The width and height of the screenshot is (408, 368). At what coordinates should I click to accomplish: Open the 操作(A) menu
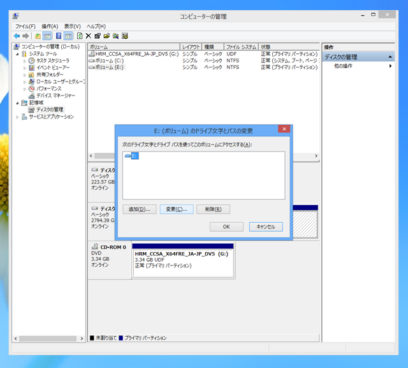(x=50, y=26)
